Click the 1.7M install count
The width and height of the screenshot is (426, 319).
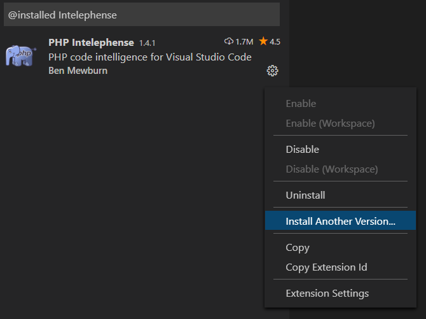click(x=244, y=41)
